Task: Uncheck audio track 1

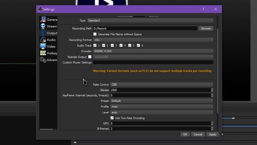Action: tap(95, 45)
